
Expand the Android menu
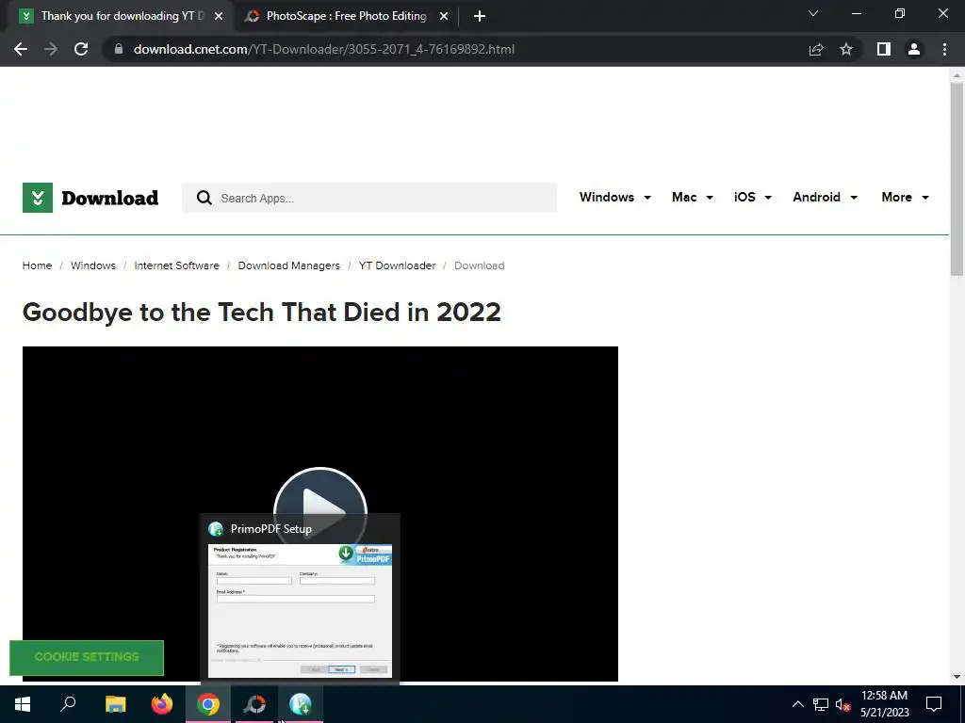pyautogui.click(x=825, y=198)
